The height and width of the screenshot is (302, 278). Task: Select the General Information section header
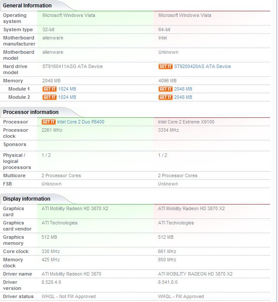pos(27,6)
